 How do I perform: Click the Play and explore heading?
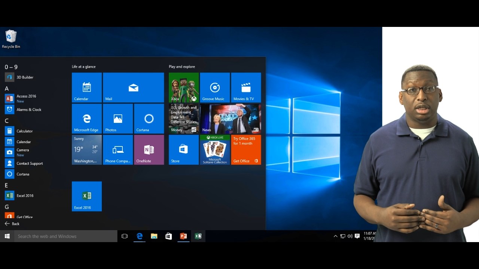pyautogui.click(x=182, y=67)
